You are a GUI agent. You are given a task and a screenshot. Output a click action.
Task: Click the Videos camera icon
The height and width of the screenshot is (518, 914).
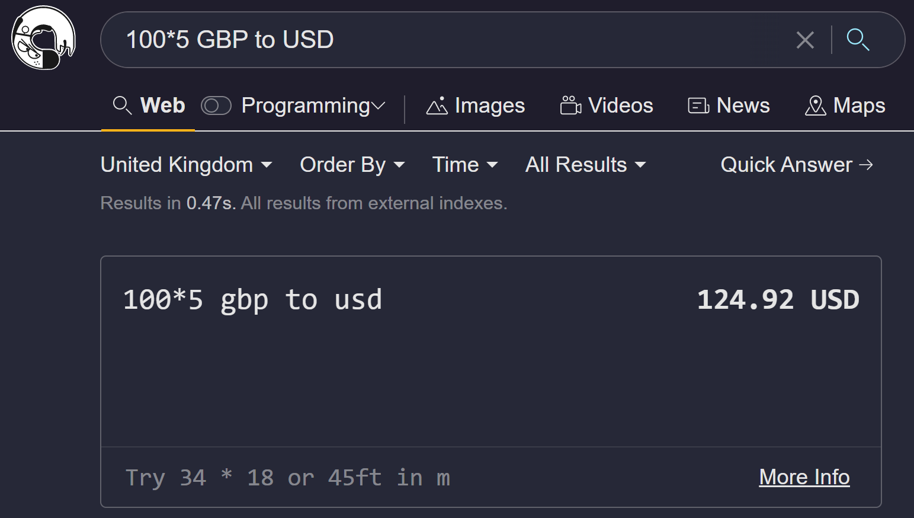coord(570,105)
